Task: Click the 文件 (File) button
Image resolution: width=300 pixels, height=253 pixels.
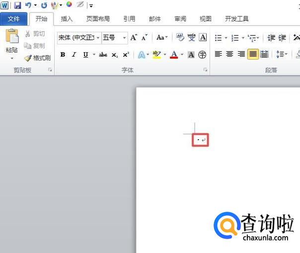Action: pos(13,19)
